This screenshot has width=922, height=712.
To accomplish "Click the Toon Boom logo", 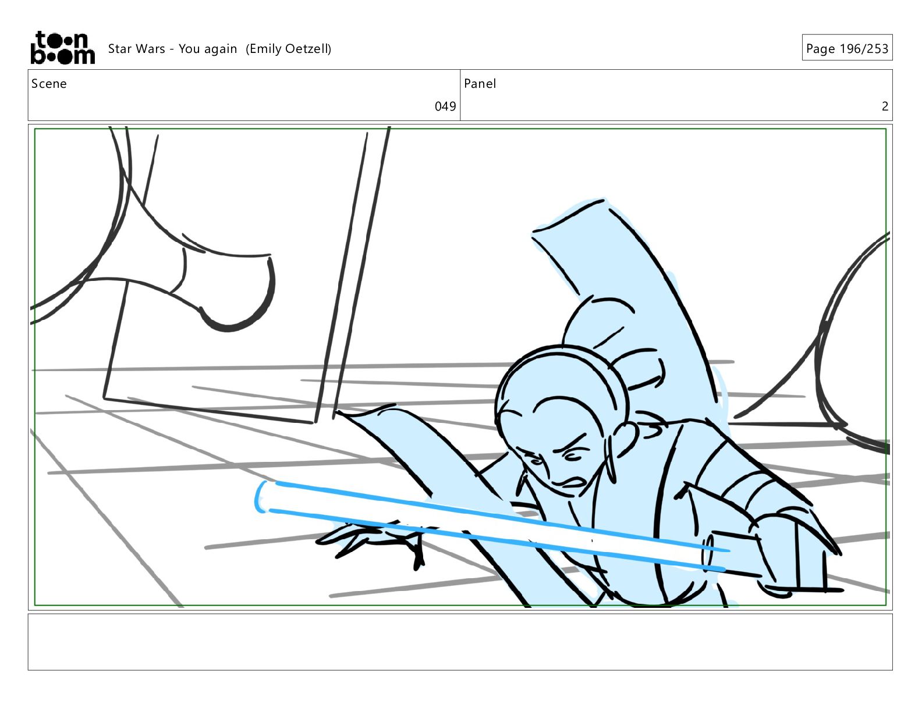I will (x=62, y=48).
